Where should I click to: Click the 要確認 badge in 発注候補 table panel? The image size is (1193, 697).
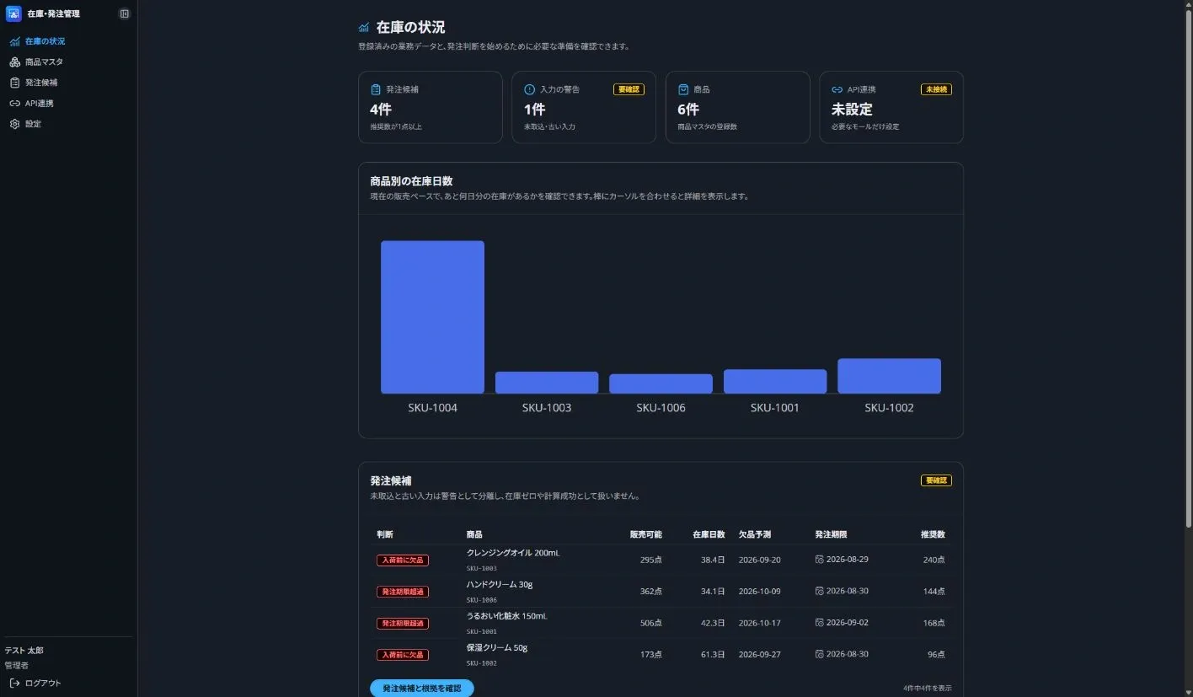pyautogui.click(x=936, y=480)
